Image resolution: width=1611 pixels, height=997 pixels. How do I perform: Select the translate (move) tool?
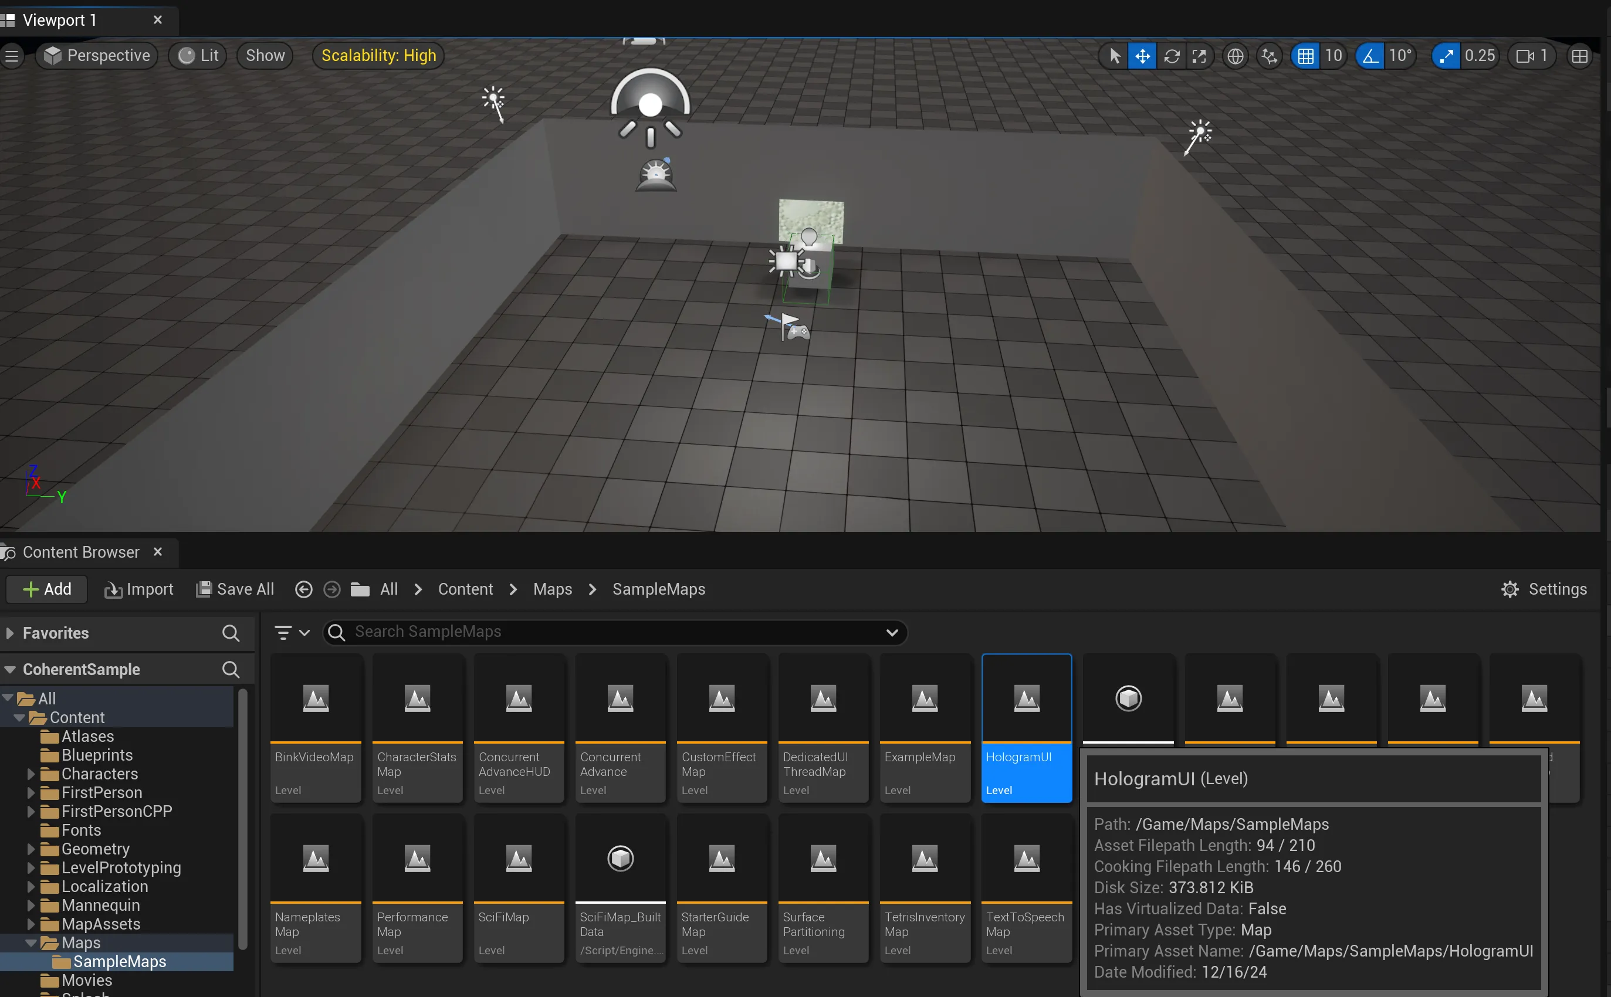tap(1142, 56)
